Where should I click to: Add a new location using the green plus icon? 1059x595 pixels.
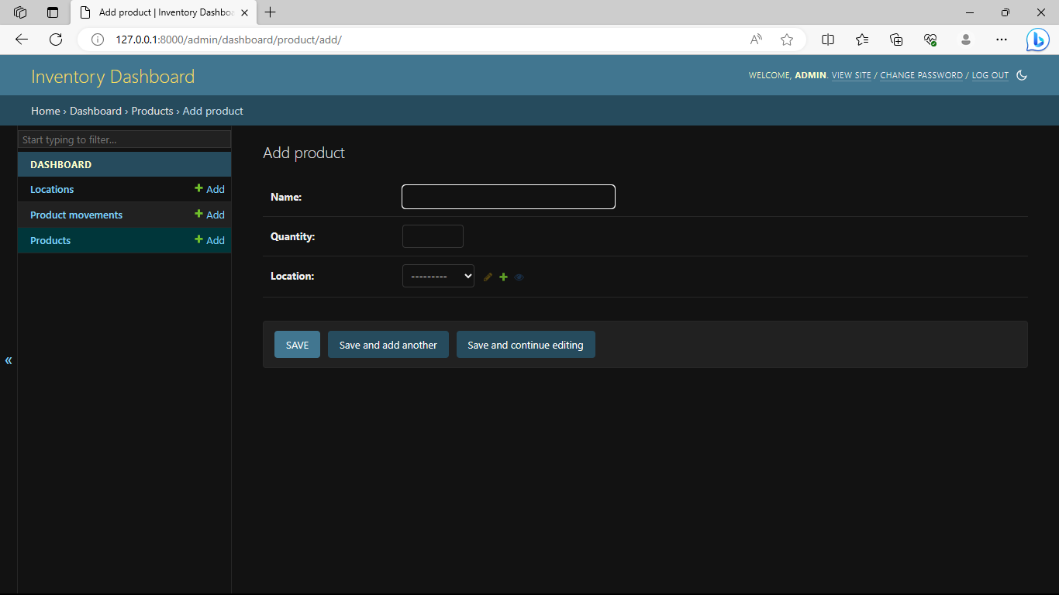click(x=503, y=277)
